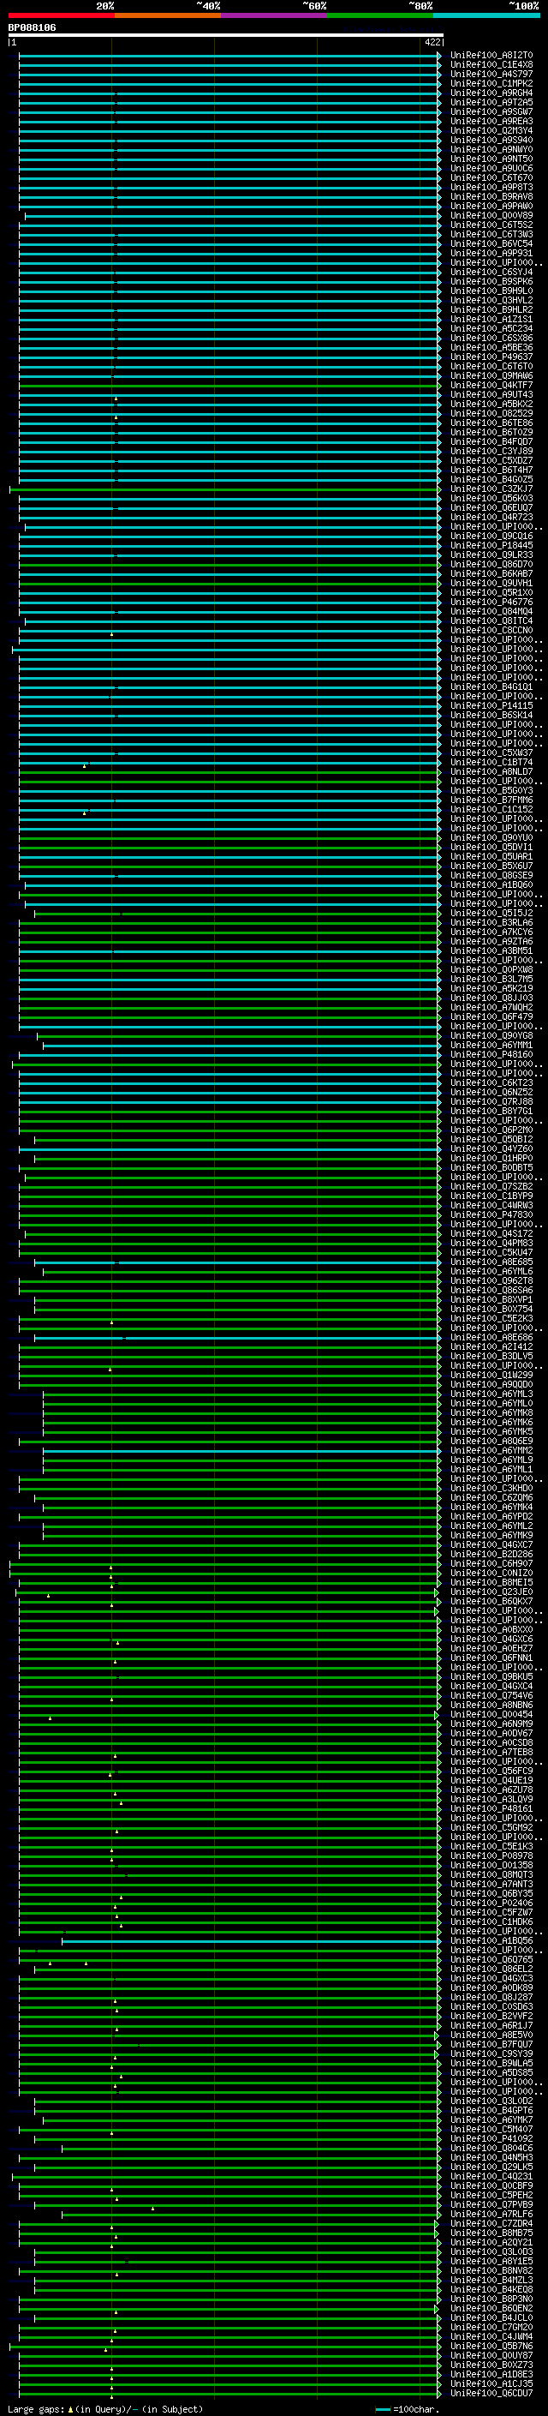Select the UniRef100_P47830 label
The height and width of the screenshot is (2416, 548).
click(x=491, y=1214)
